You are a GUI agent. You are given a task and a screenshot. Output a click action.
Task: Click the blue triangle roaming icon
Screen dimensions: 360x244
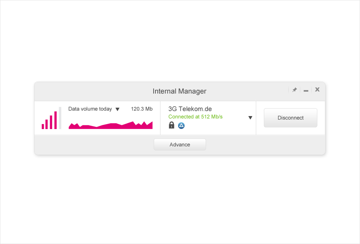coord(181,125)
